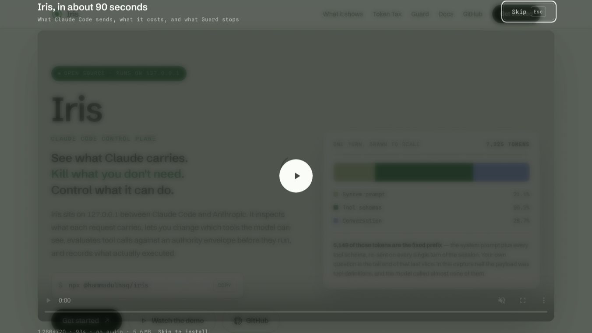592x333 pixels.
Task: Select Guard in the top navigation
Action: (x=420, y=14)
